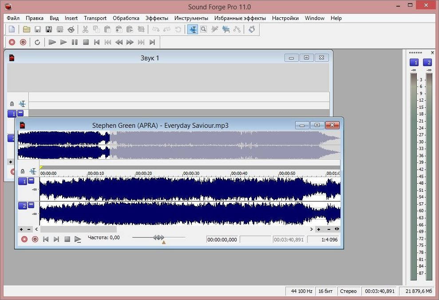Click edit tool selector in Everyday Saviour window

[33, 171]
